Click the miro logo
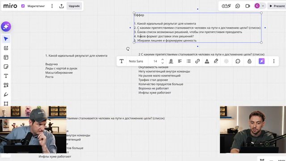Viewport: 286px width, 161px height. [x=10, y=6]
